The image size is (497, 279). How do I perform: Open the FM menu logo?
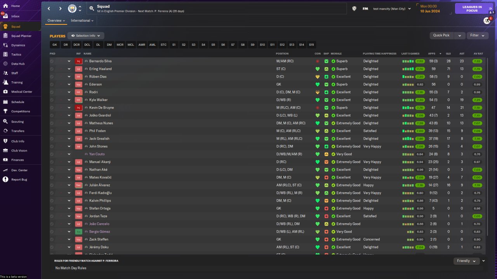(365, 9)
